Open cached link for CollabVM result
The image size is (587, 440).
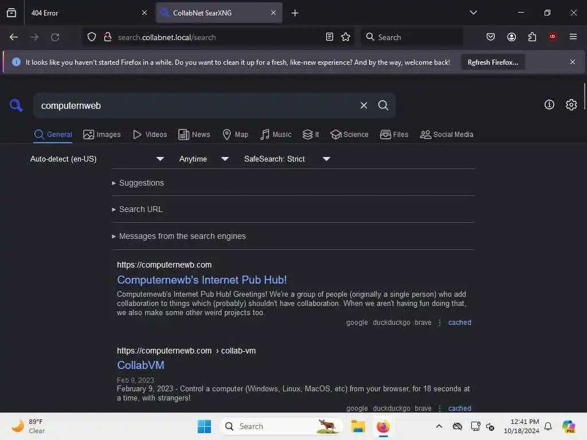[x=459, y=408]
